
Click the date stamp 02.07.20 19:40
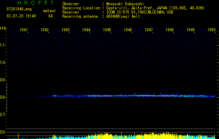pyautogui.click(x=21, y=16)
